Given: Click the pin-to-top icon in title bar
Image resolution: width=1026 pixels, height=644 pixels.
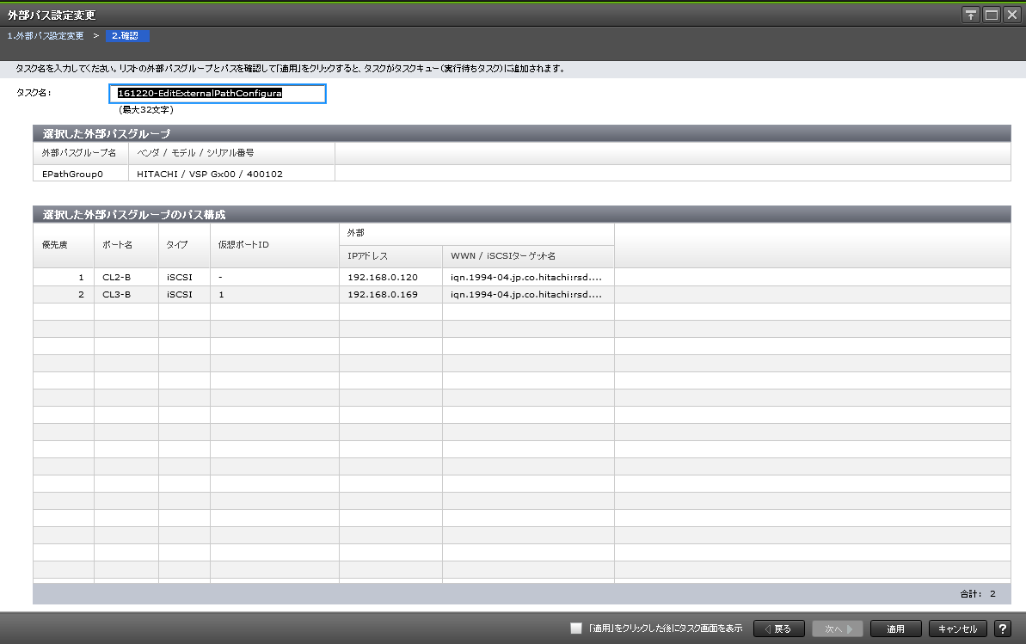Looking at the screenshot, I should coord(970,15).
